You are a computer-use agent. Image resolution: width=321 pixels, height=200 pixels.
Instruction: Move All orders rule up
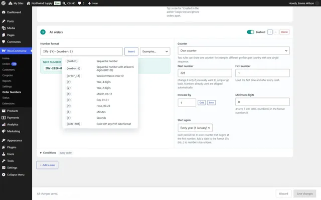pyautogui.click(x=270, y=32)
